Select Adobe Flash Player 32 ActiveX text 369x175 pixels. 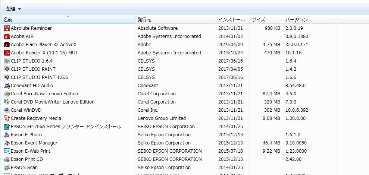click(x=44, y=45)
